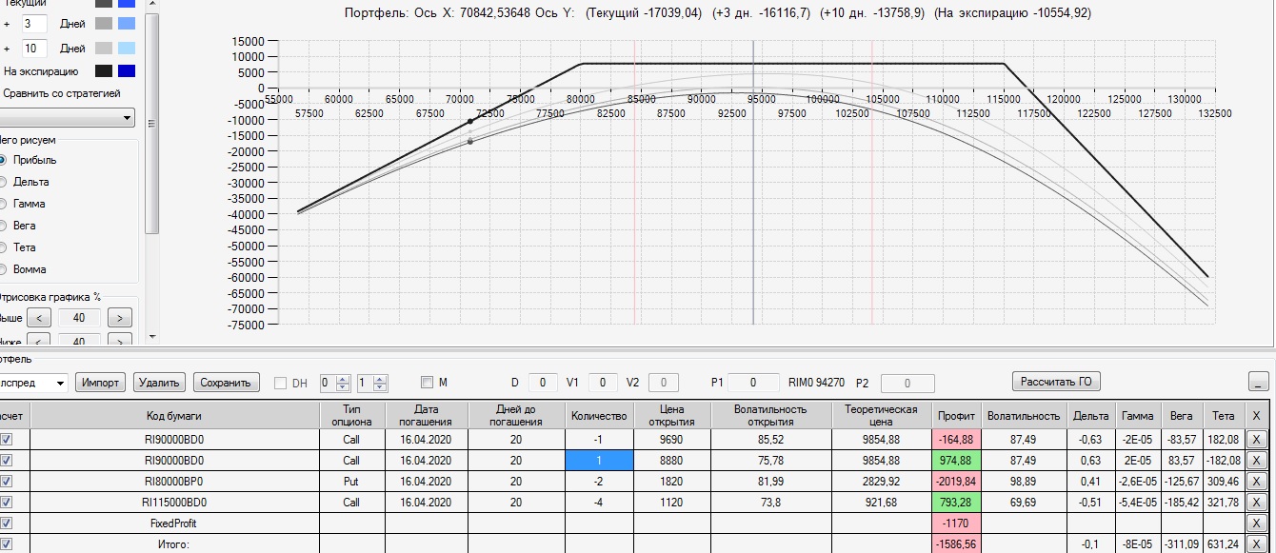Pick the light blue swatch for +10 Дней
Viewport: 1276px width, 553px height.
[x=127, y=48]
